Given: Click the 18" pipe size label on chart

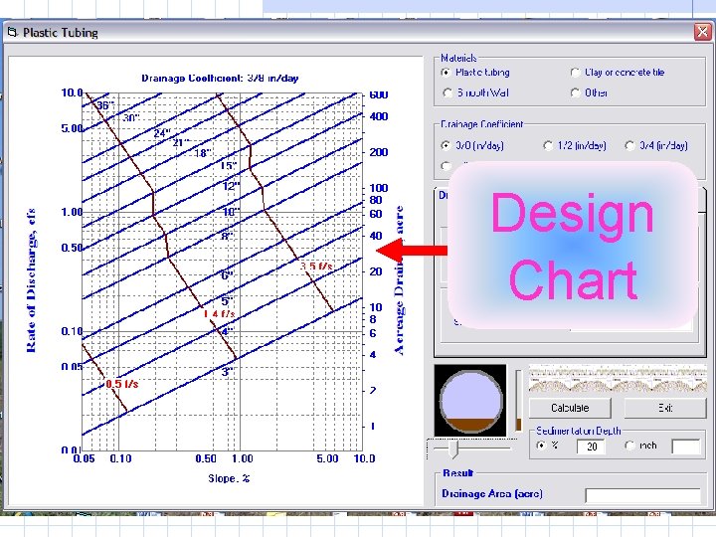Looking at the screenshot, I should pyautogui.click(x=203, y=153).
